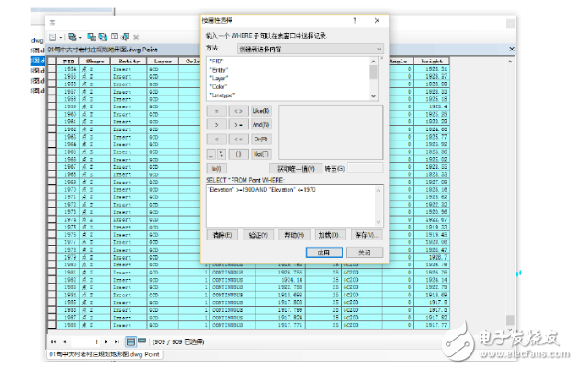Switch to the dwg Point table tab
This screenshot has width=577, height=369.
[92, 353]
